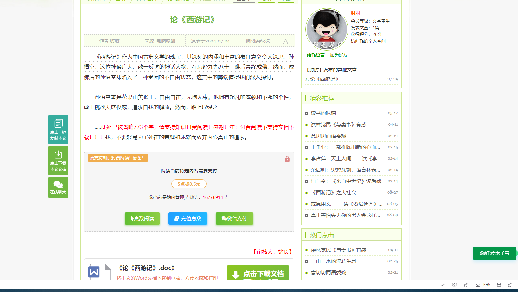
Task: Open 读林觉民《与妻书》有感 in 热门点击
Action: 339,250
